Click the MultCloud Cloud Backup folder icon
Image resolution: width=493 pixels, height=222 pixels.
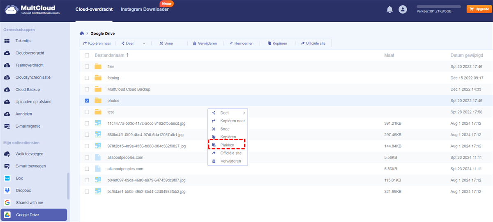point(98,89)
